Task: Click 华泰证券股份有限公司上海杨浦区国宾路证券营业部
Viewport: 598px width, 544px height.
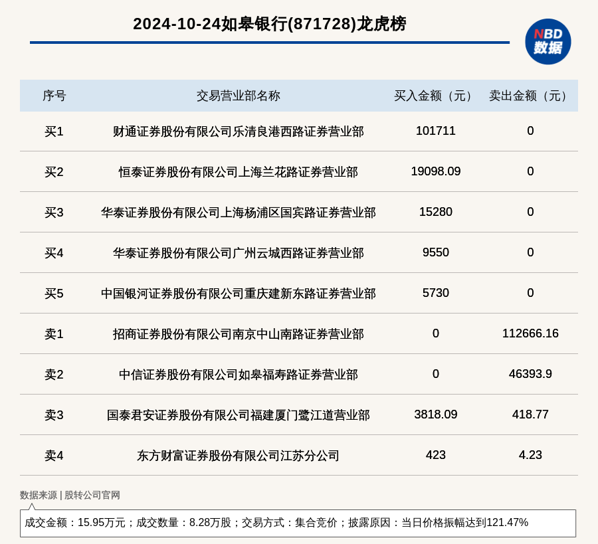Action: (239, 213)
